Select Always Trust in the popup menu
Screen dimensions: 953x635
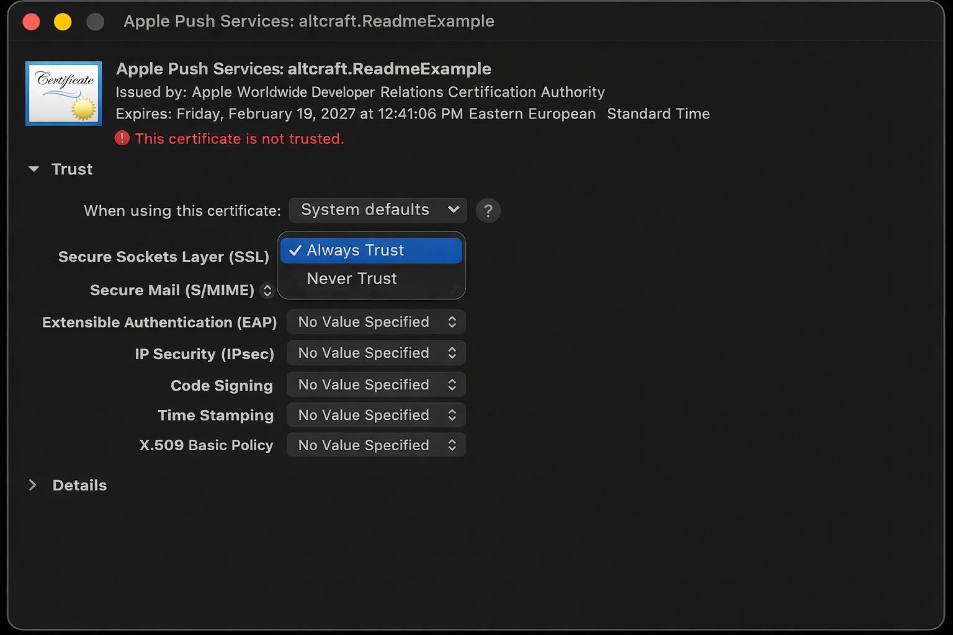[x=371, y=251]
